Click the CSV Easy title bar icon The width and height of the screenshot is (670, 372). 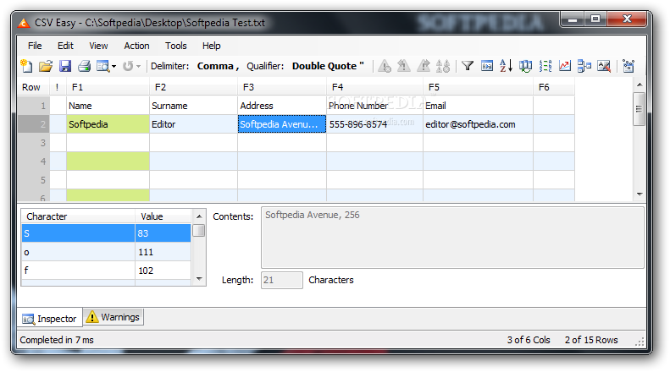[24, 23]
